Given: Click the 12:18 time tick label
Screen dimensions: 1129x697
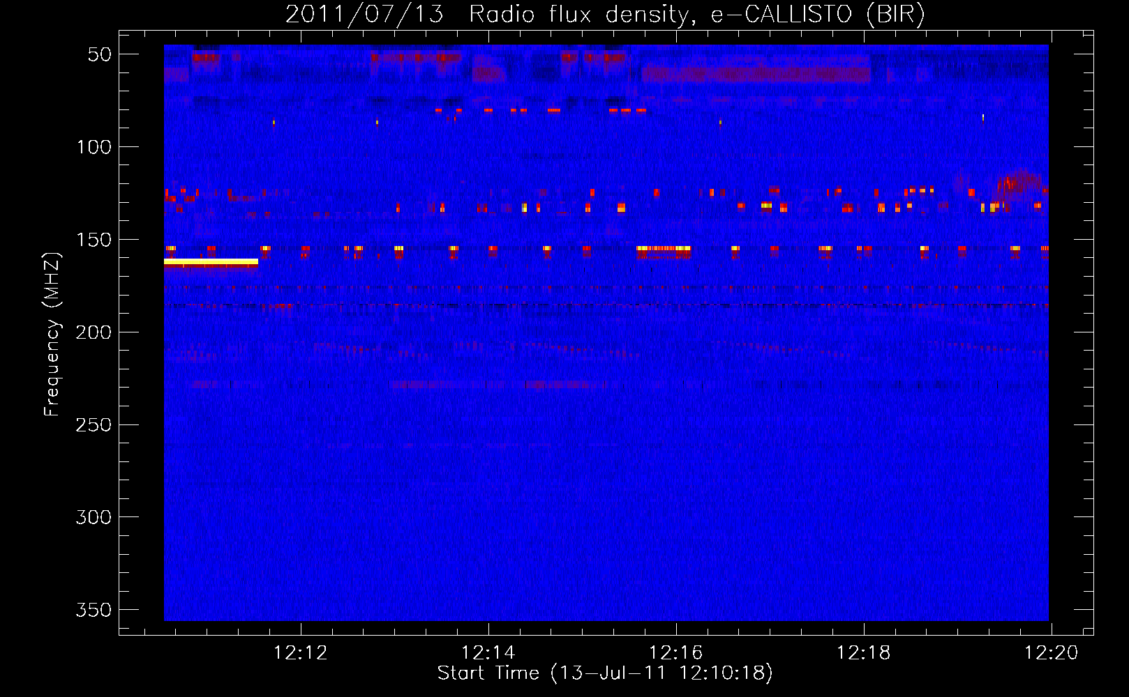Looking at the screenshot, I should [x=864, y=653].
